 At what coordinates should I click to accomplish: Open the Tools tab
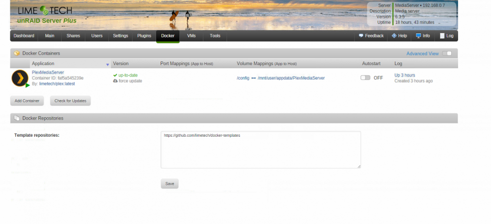click(x=215, y=36)
